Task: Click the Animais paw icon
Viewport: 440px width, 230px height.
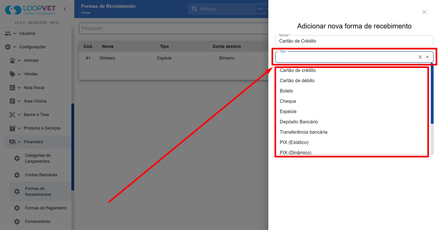Action: [x=12, y=60]
